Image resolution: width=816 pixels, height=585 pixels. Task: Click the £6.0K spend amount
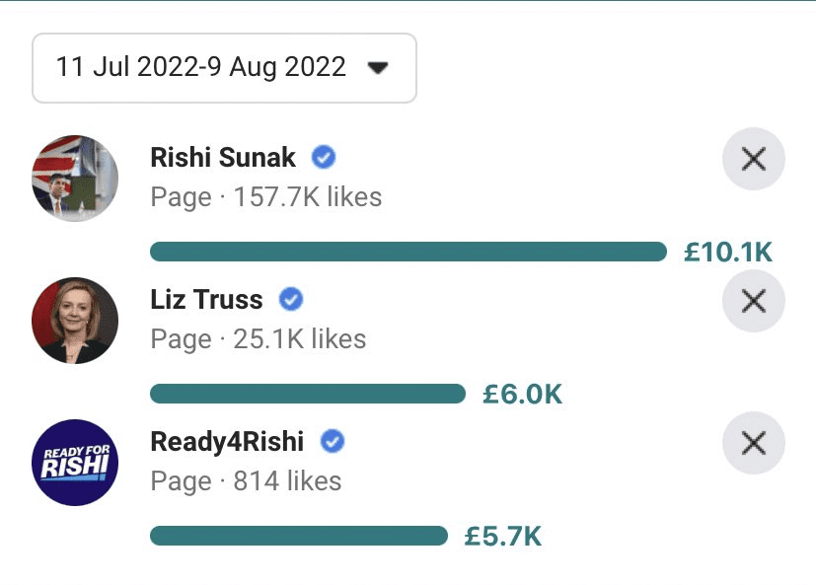[522, 395]
